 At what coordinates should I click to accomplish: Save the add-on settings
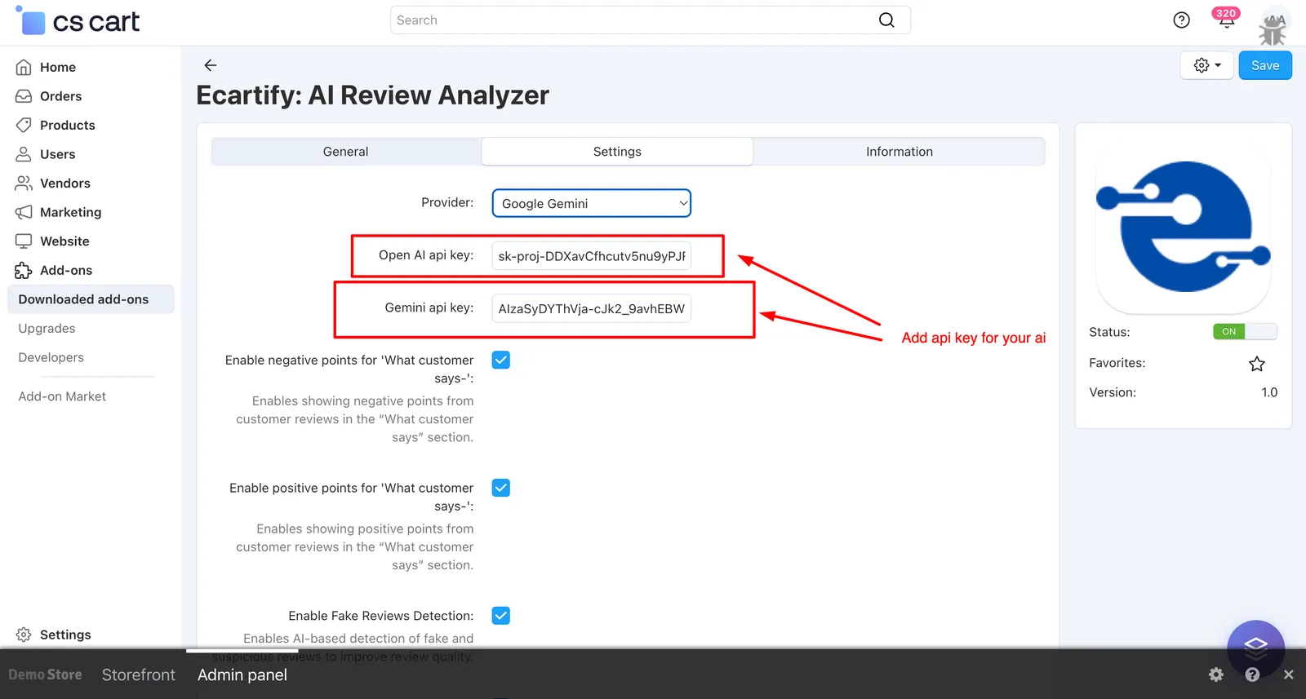[x=1265, y=65]
